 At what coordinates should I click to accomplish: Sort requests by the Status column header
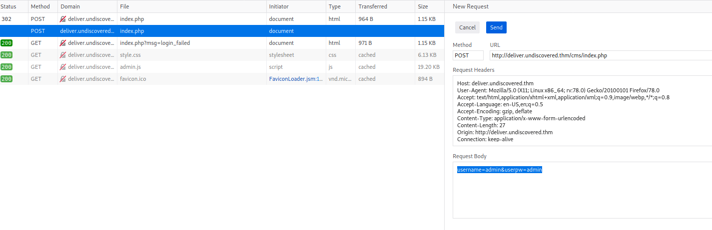click(x=9, y=6)
